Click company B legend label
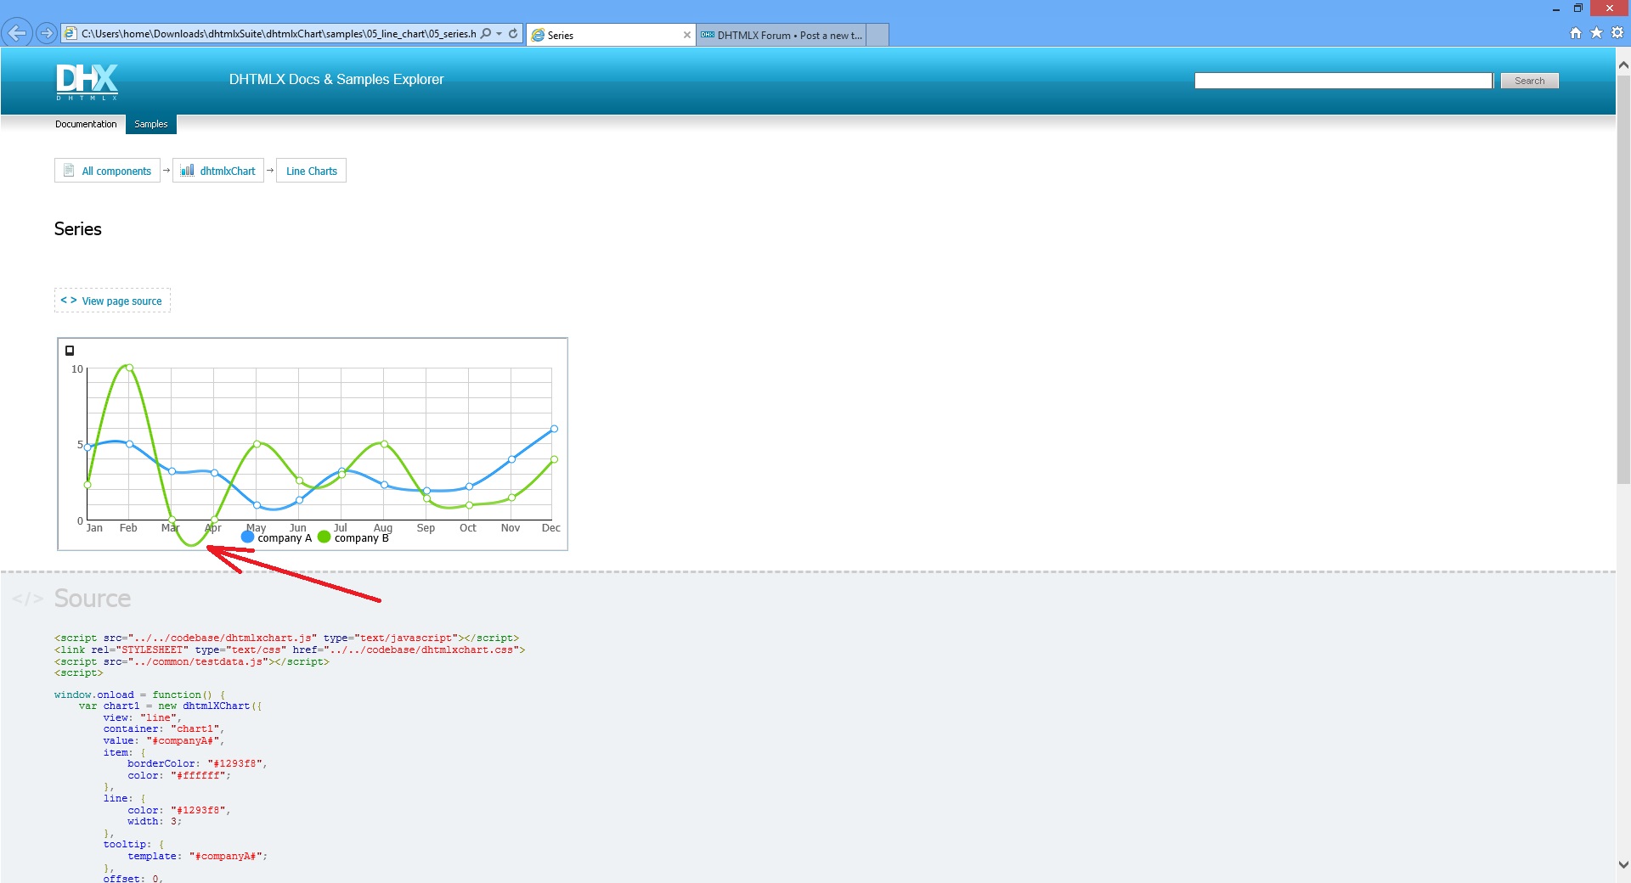 point(361,538)
